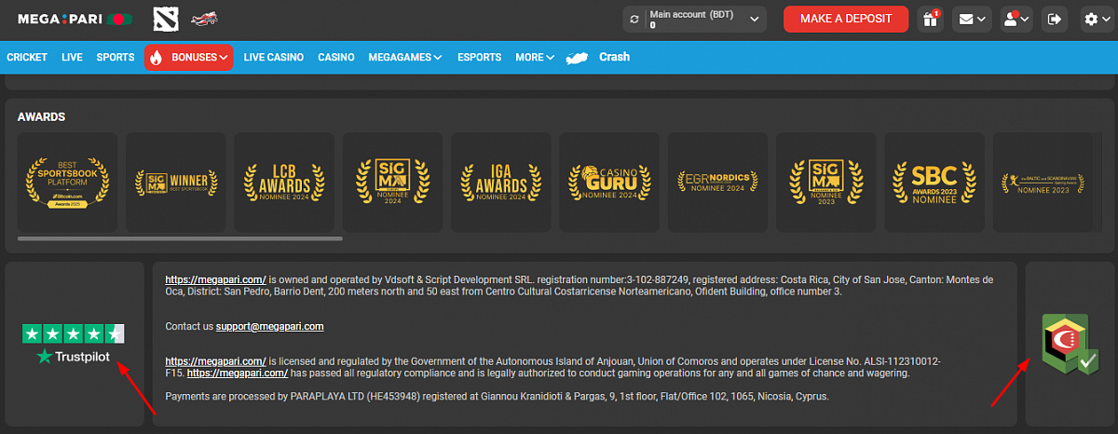Image resolution: width=1118 pixels, height=434 pixels.
Task: Expand the Main account (BDT) dropdown
Action: click(753, 19)
